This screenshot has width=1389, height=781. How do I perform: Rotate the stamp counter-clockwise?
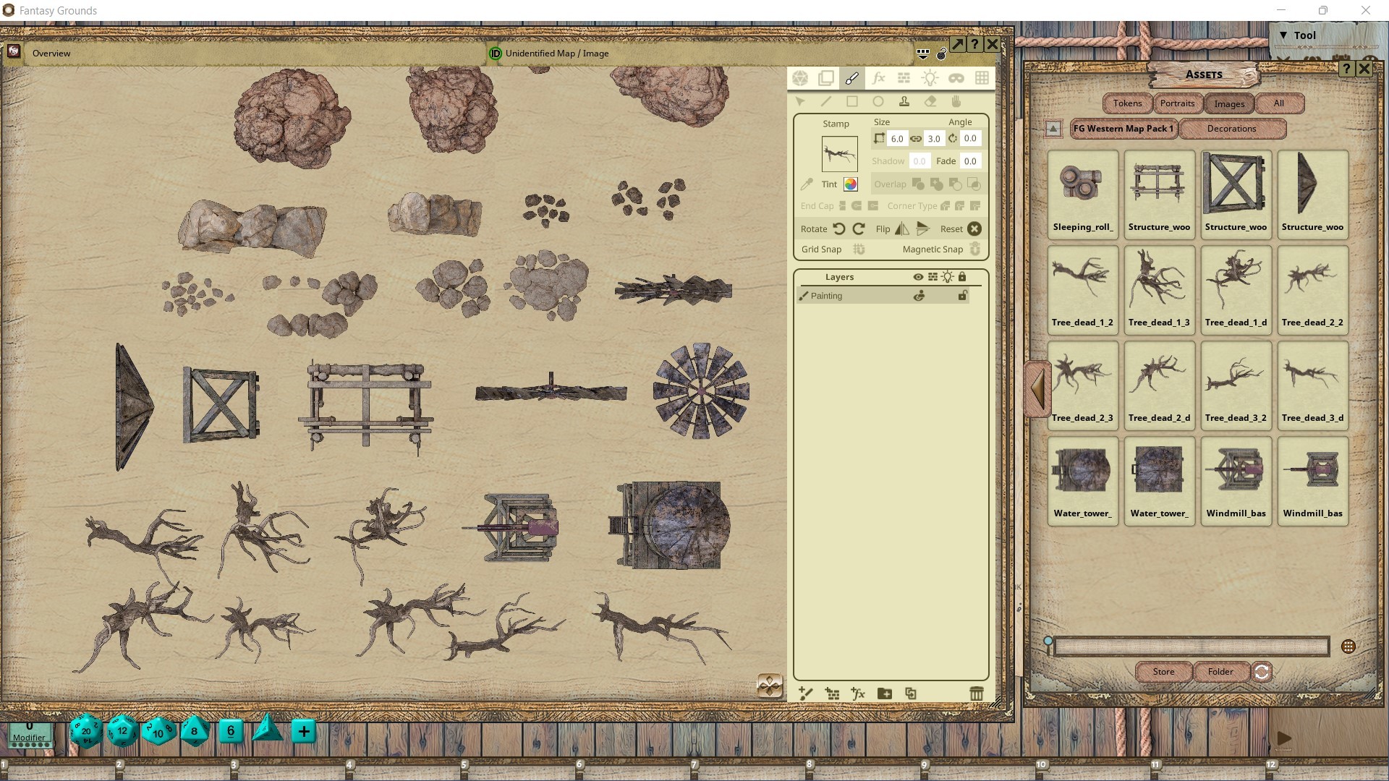[x=840, y=229]
